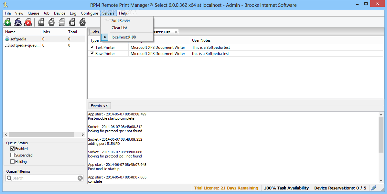Image resolution: width=387 pixels, height=194 pixels.
Task: Click the grey minus job icon
Action: [x=62, y=22]
